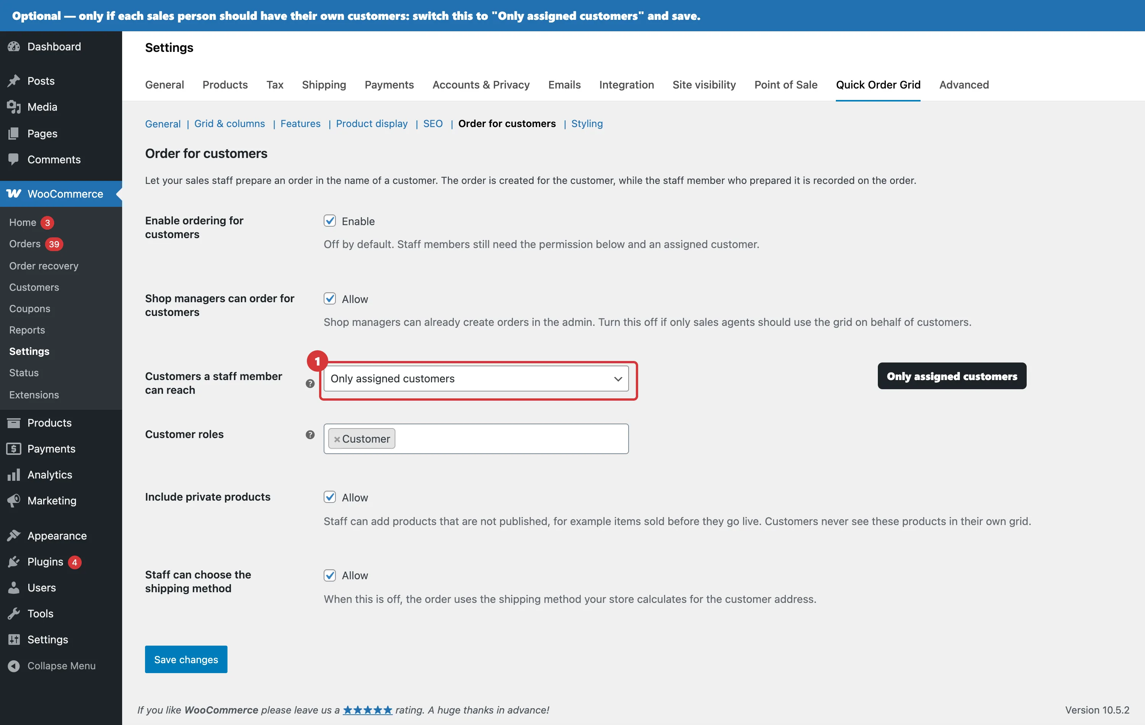Click the five-star rating link

pos(368,710)
